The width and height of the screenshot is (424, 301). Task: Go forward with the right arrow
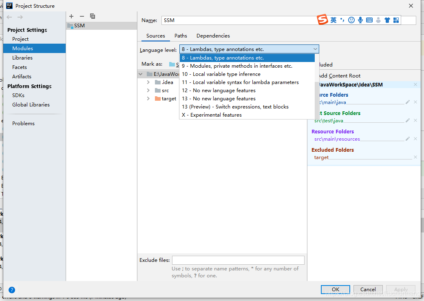(x=20, y=17)
